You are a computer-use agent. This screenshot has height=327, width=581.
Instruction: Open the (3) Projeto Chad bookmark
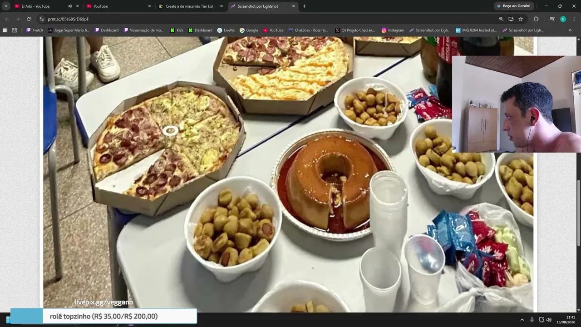[x=355, y=30]
